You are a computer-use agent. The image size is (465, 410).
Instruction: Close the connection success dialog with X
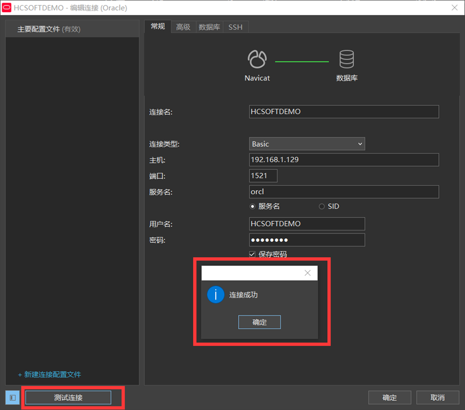click(308, 273)
